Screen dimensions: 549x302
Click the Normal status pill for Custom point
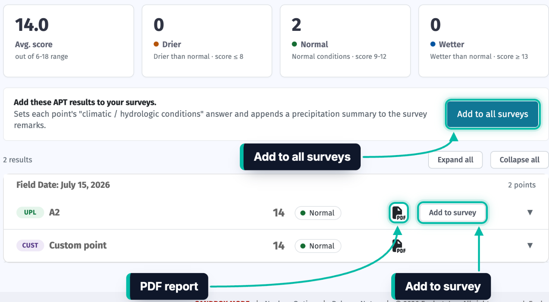pyautogui.click(x=318, y=246)
